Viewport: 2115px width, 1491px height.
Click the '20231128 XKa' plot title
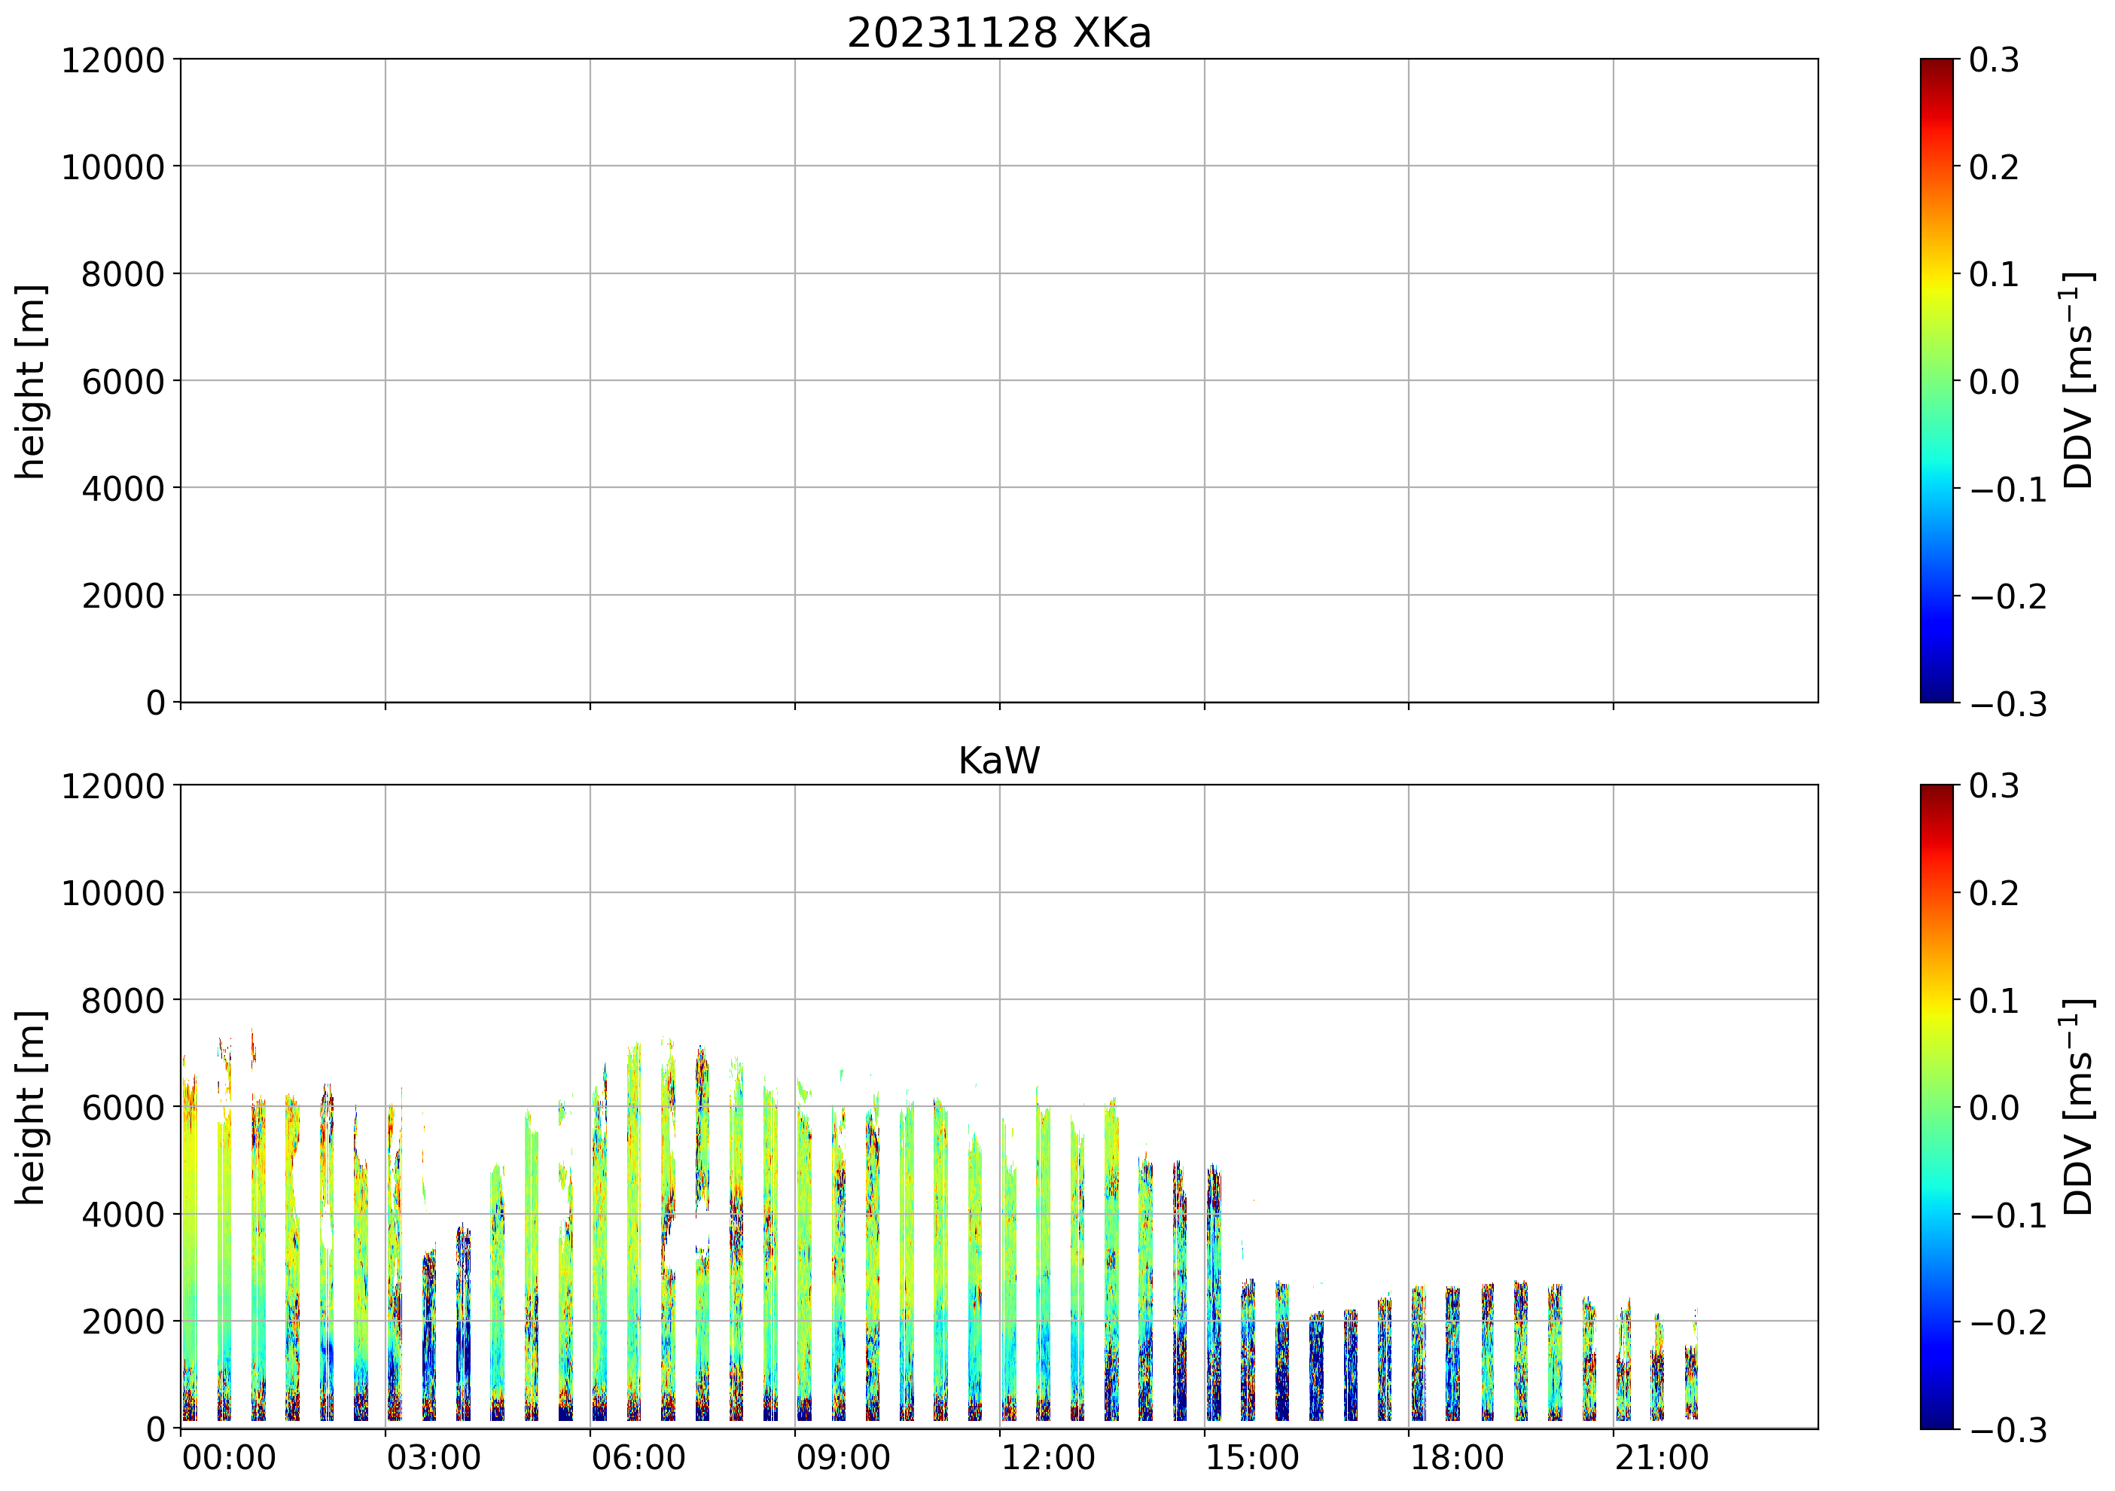[998, 34]
